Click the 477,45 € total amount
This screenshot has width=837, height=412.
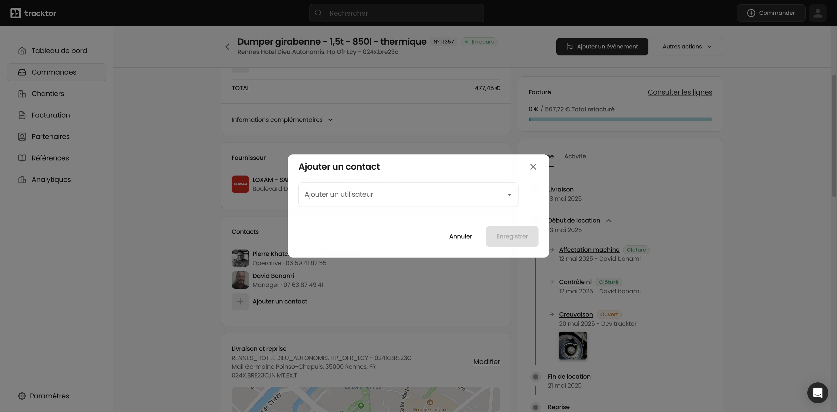tap(487, 88)
